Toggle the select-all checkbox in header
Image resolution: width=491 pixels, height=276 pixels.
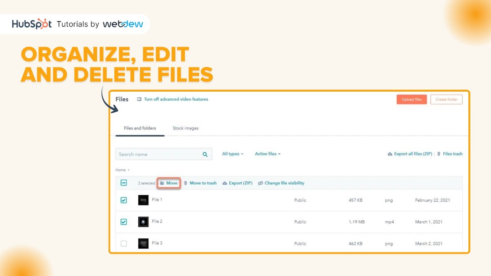click(124, 183)
